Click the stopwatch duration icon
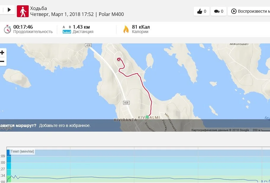This screenshot has width=270, height=183. pyautogui.click(x=7, y=29)
